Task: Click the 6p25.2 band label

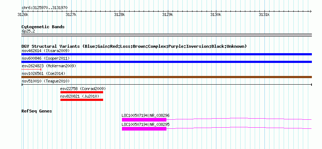Action: (x=28, y=31)
